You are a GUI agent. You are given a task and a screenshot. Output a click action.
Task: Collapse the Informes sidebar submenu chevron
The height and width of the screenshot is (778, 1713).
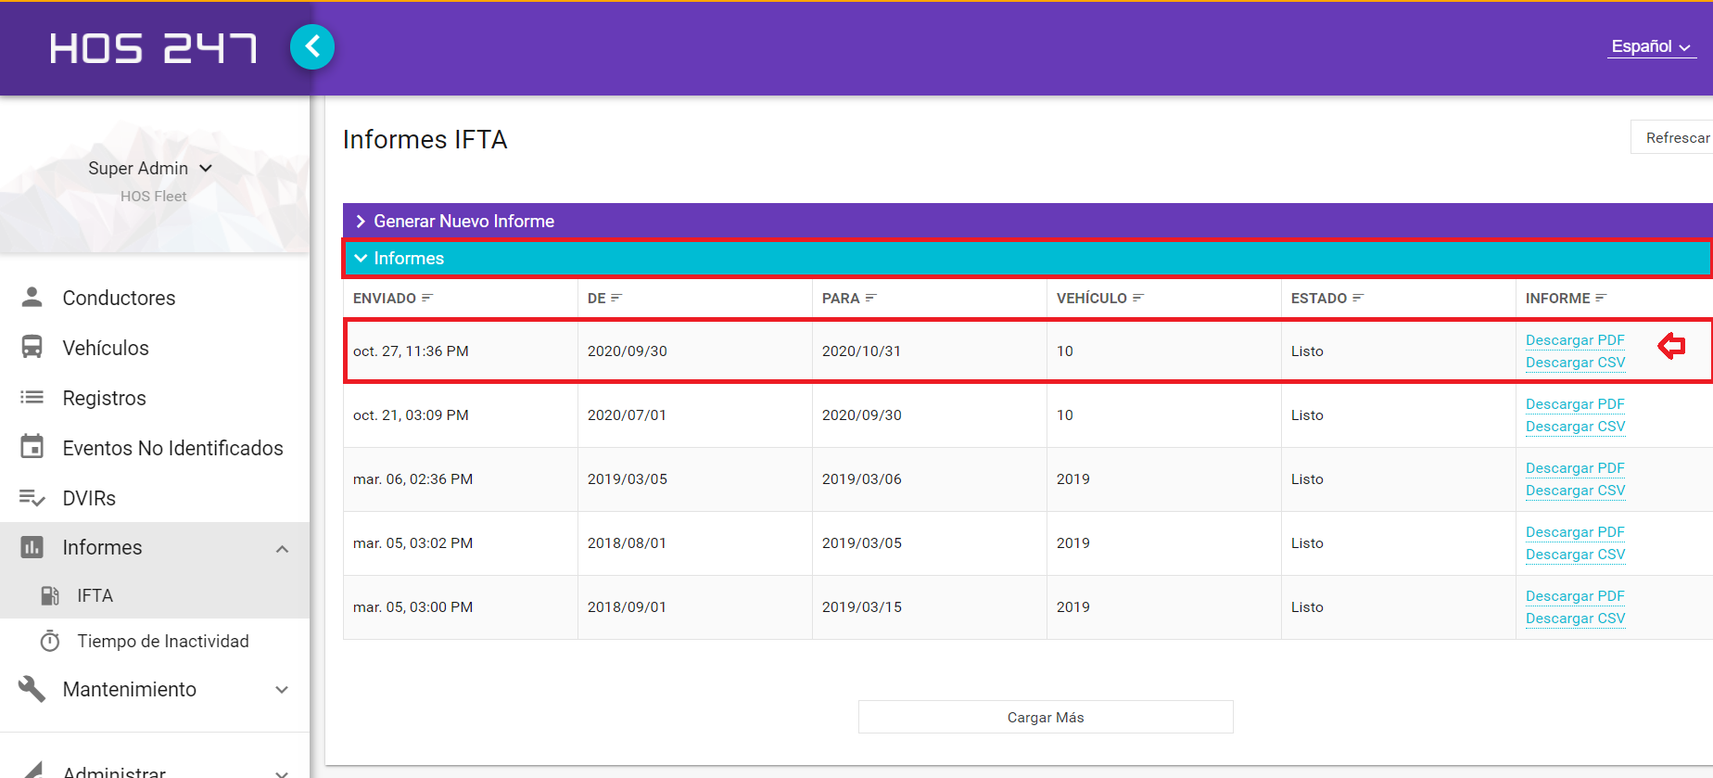tap(282, 548)
